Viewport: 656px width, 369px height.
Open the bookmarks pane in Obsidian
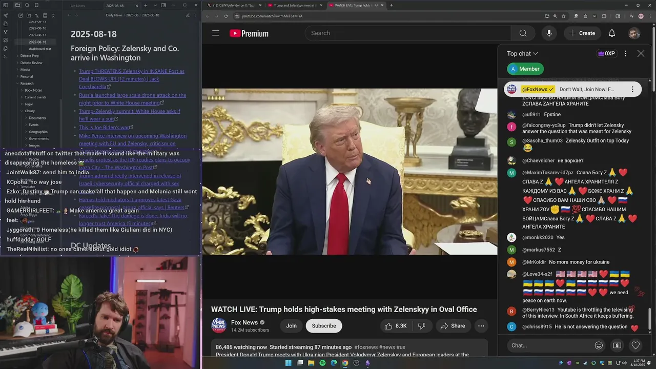(x=37, y=5)
